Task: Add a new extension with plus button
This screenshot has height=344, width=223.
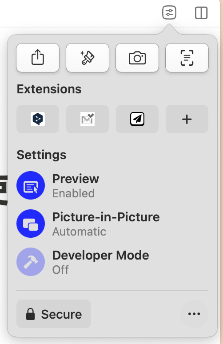Action: [187, 119]
